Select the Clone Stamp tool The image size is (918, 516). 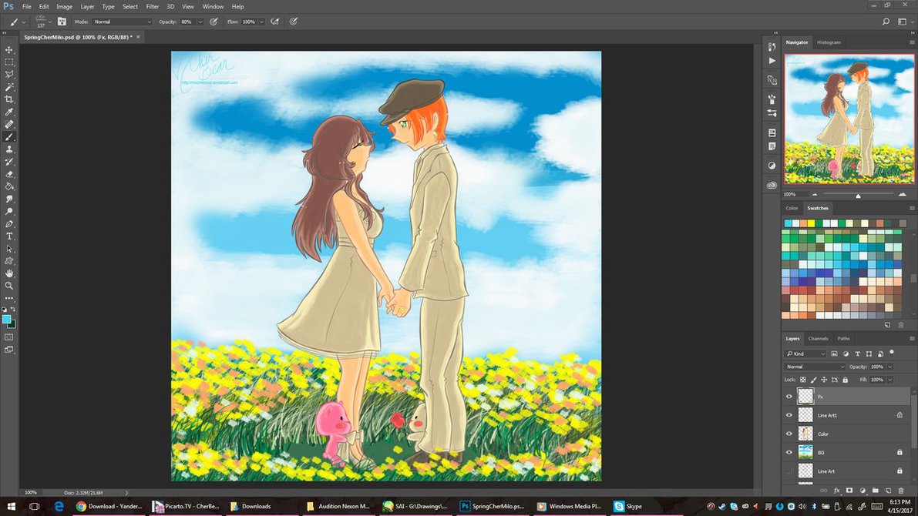coord(8,149)
